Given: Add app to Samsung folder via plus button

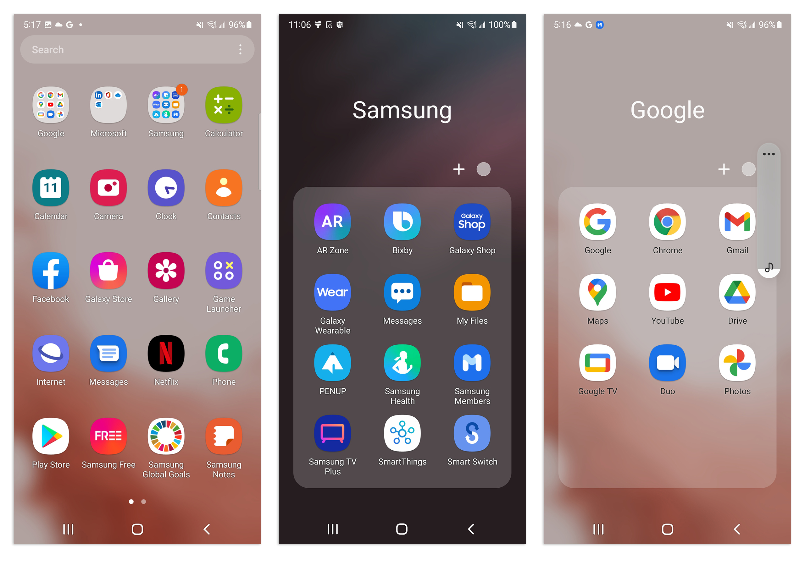Looking at the screenshot, I should point(459,169).
